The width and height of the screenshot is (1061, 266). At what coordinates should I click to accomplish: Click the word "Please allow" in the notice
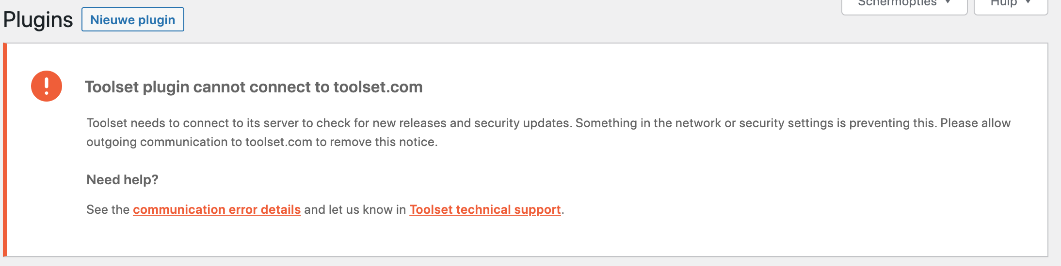click(x=976, y=123)
